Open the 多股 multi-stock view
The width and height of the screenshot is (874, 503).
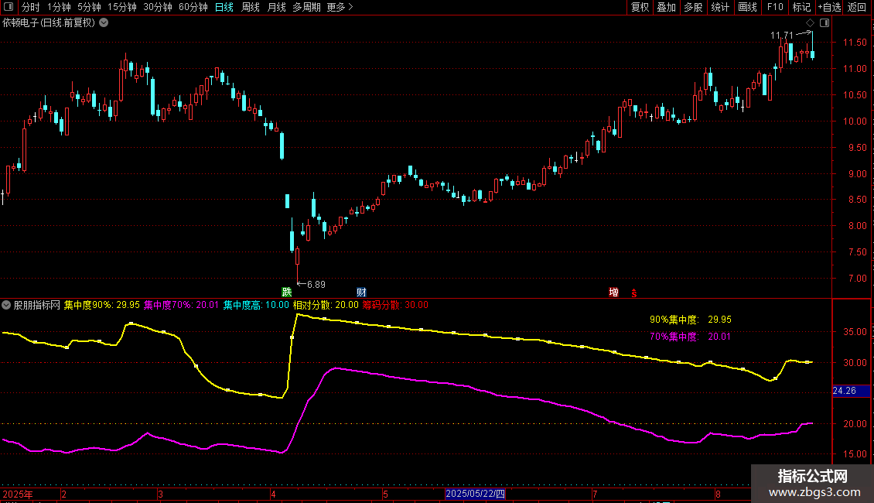click(x=693, y=7)
